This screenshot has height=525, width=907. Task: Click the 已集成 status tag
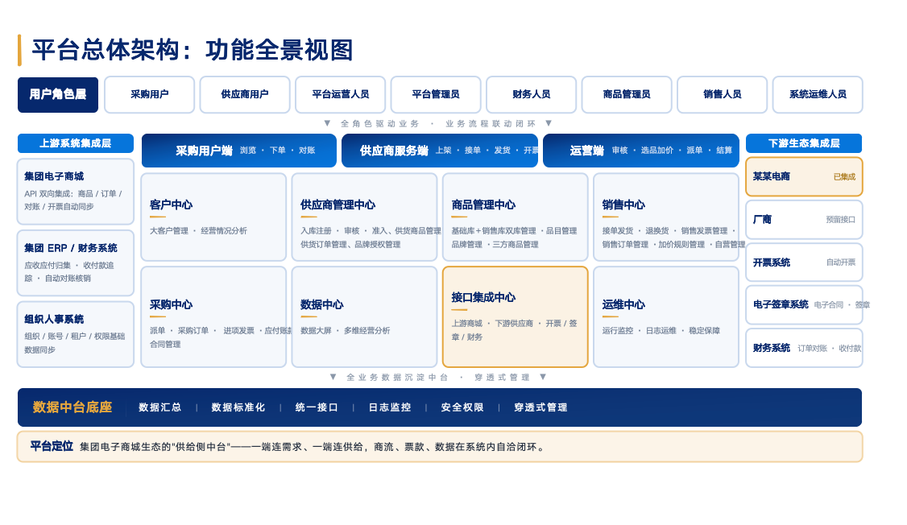pyautogui.click(x=844, y=177)
